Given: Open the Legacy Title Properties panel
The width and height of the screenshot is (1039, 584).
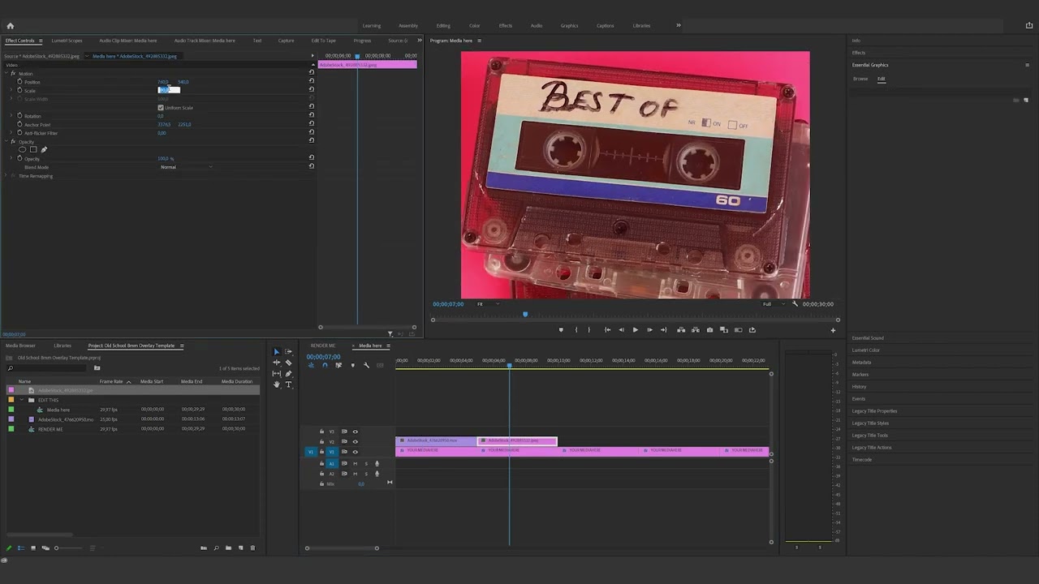Looking at the screenshot, I should tap(874, 411).
